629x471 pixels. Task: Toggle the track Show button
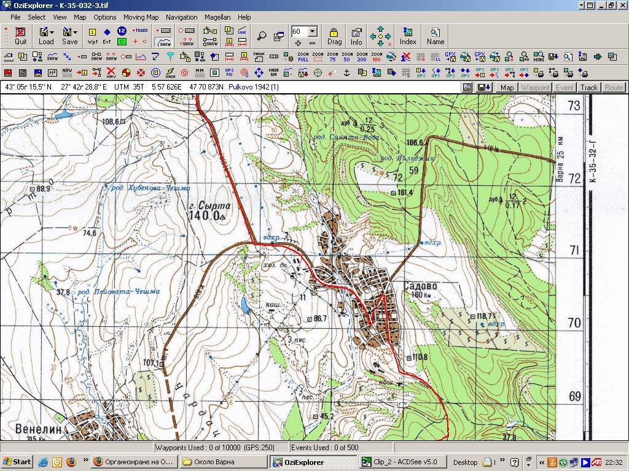[163, 42]
